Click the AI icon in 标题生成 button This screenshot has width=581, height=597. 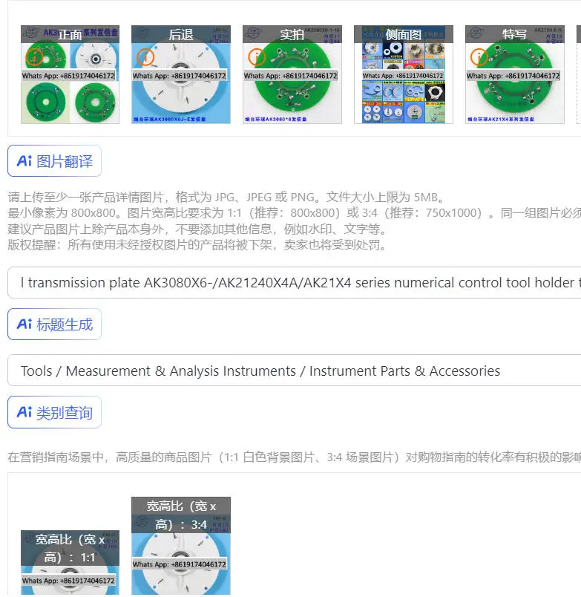pos(24,324)
